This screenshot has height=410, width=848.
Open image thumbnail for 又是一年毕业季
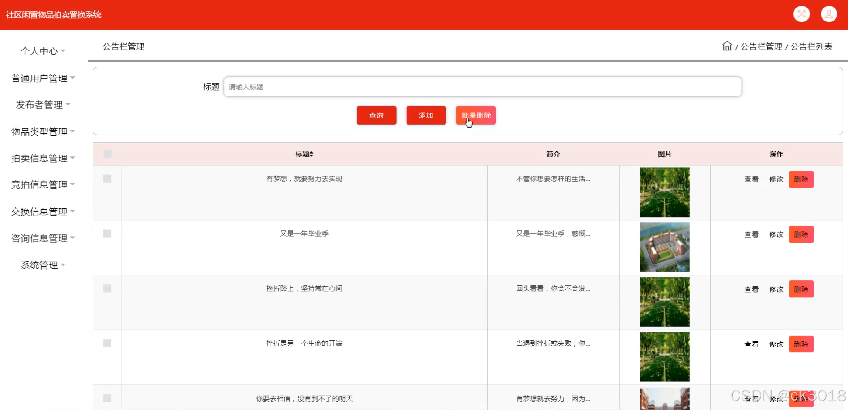[665, 247]
